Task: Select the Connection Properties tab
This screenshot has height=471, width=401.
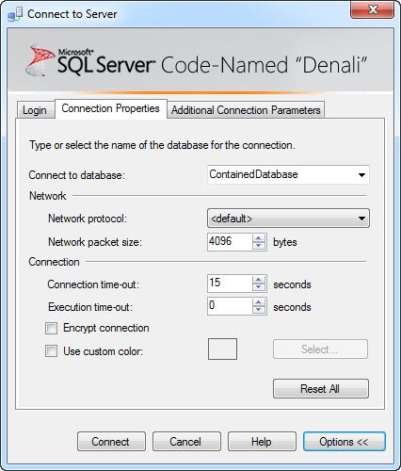Action: coord(110,108)
